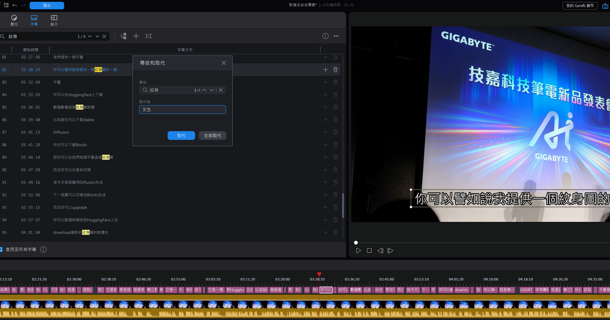This screenshot has height=320, width=610.
Task: Switch to the 疊加 tab
Action: coord(14,20)
